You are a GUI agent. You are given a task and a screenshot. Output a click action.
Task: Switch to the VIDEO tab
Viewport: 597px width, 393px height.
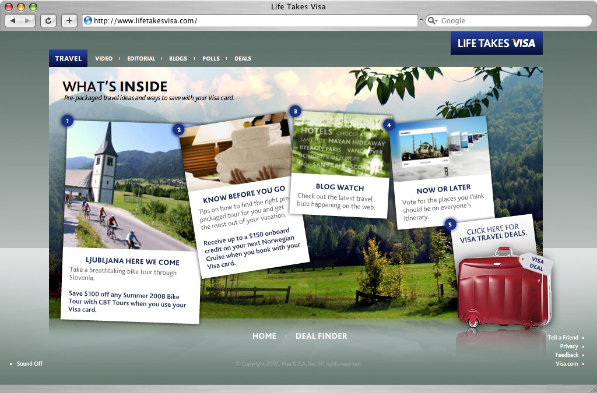pyautogui.click(x=104, y=59)
